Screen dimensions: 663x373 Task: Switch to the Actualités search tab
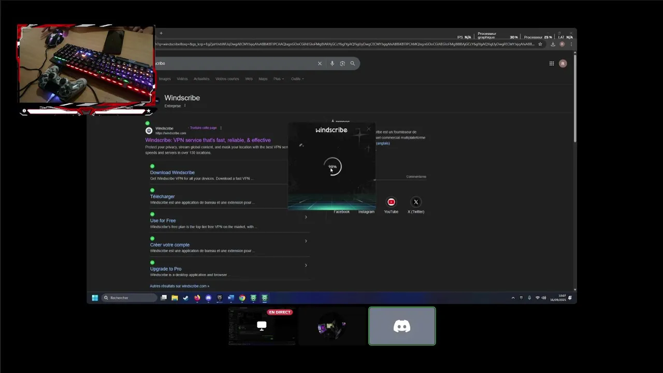coord(201,79)
